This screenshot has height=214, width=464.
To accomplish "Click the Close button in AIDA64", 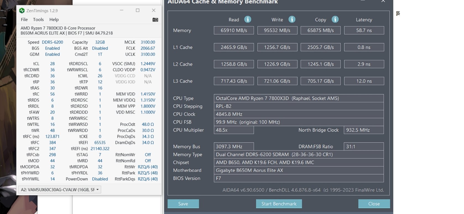I will 374,204.
